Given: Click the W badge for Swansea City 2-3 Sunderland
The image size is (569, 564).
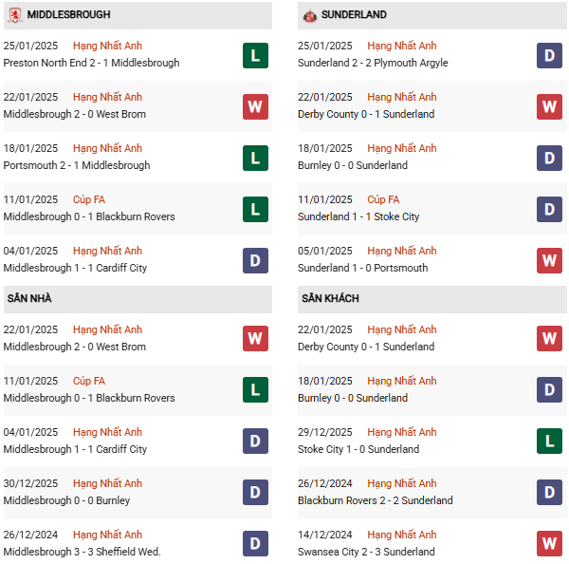Looking at the screenshot, I should [x=549, y=544].
